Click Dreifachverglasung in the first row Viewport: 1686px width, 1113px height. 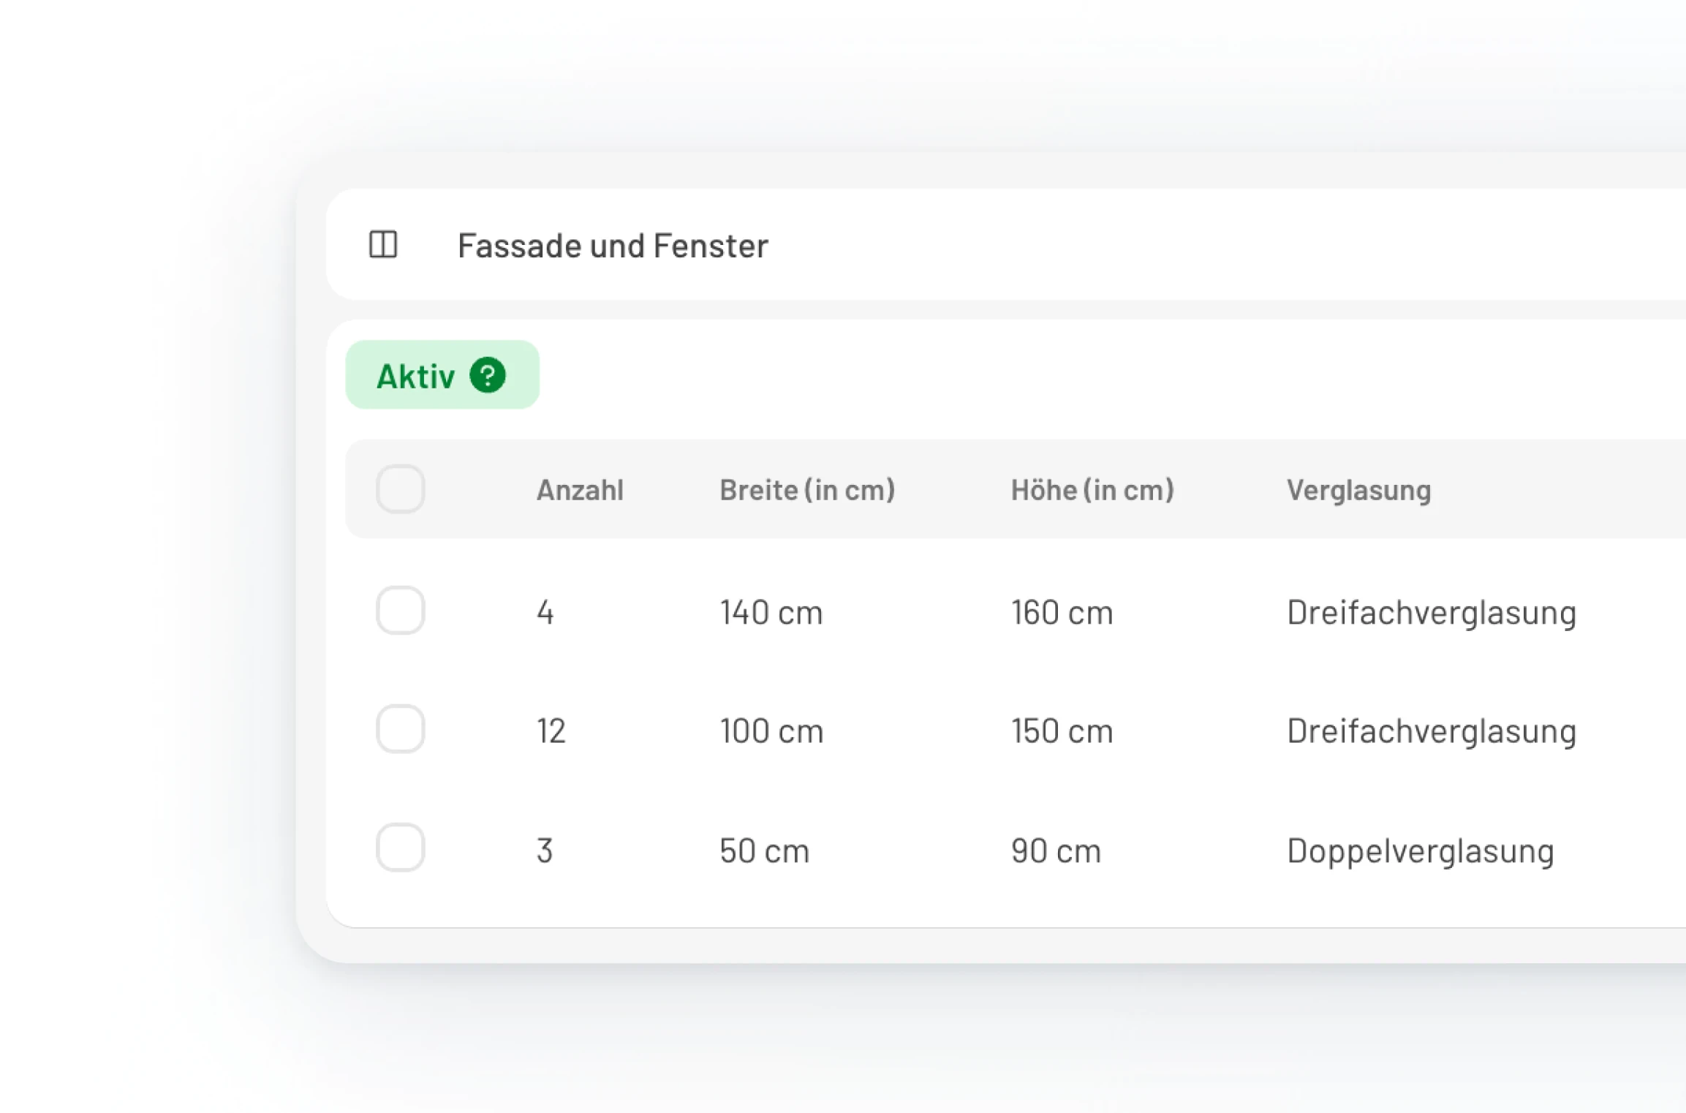(1431, 613)
